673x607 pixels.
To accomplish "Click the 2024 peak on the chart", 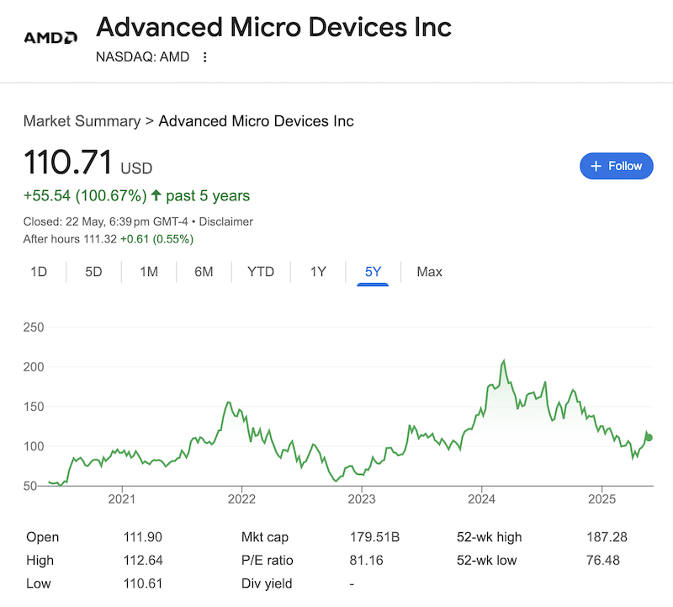I will (x=503, y=361).
